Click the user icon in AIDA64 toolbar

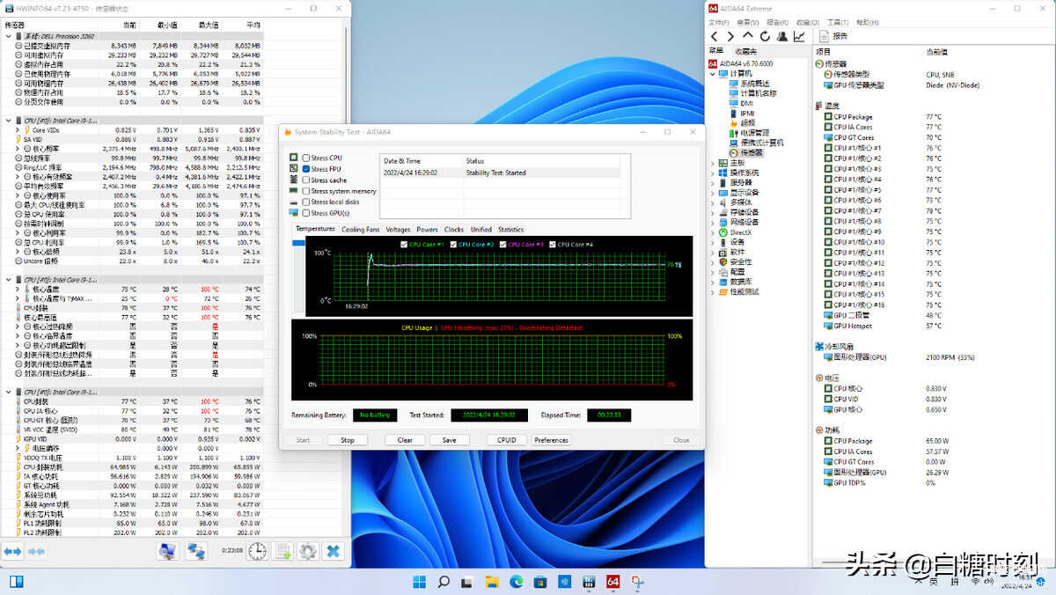[781, 36]
